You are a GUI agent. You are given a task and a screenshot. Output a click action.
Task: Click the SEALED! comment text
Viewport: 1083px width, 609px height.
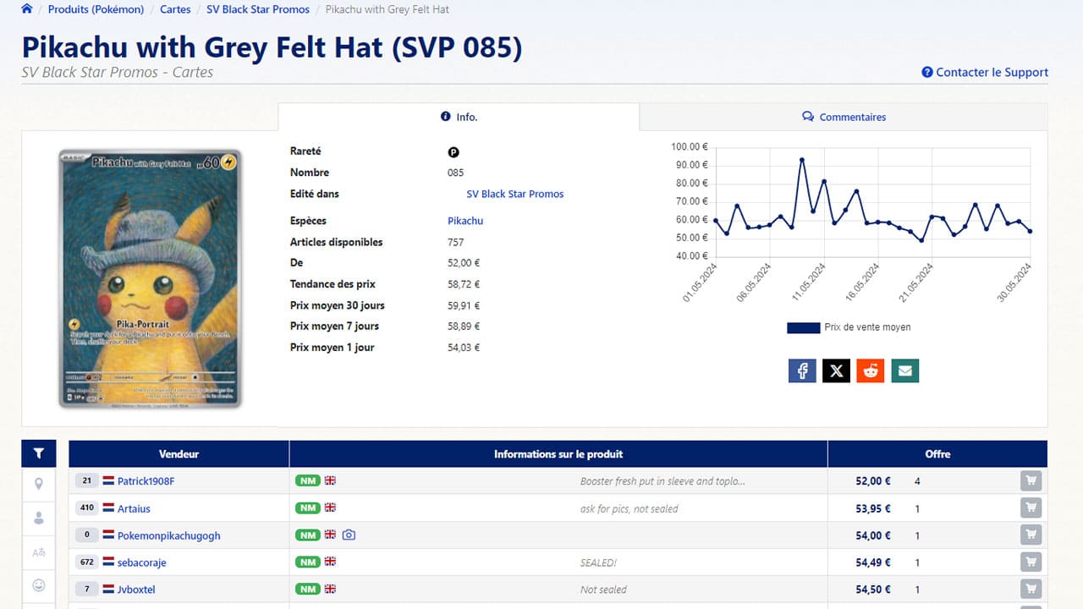(x=598, y=562)
